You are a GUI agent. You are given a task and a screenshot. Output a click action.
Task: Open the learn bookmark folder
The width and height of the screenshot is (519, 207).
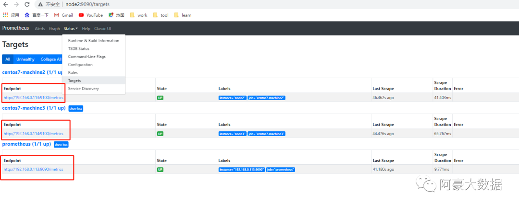pos(183,15)
